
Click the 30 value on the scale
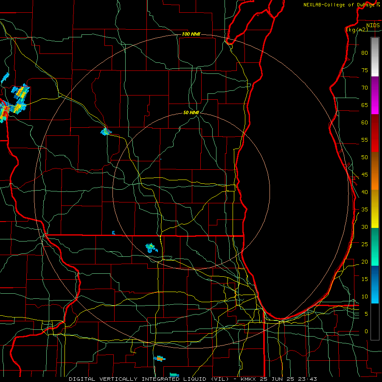[x=365, y=227]
